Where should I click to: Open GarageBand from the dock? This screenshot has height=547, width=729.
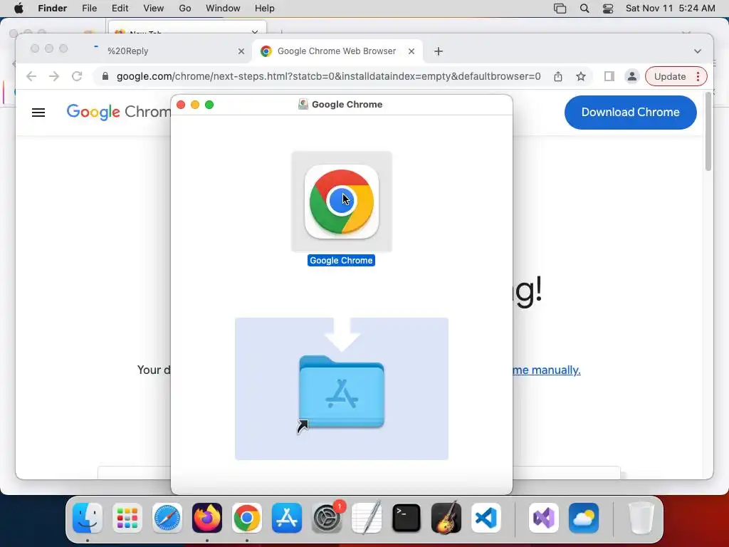pyautogui.click(x=446, y=518)
